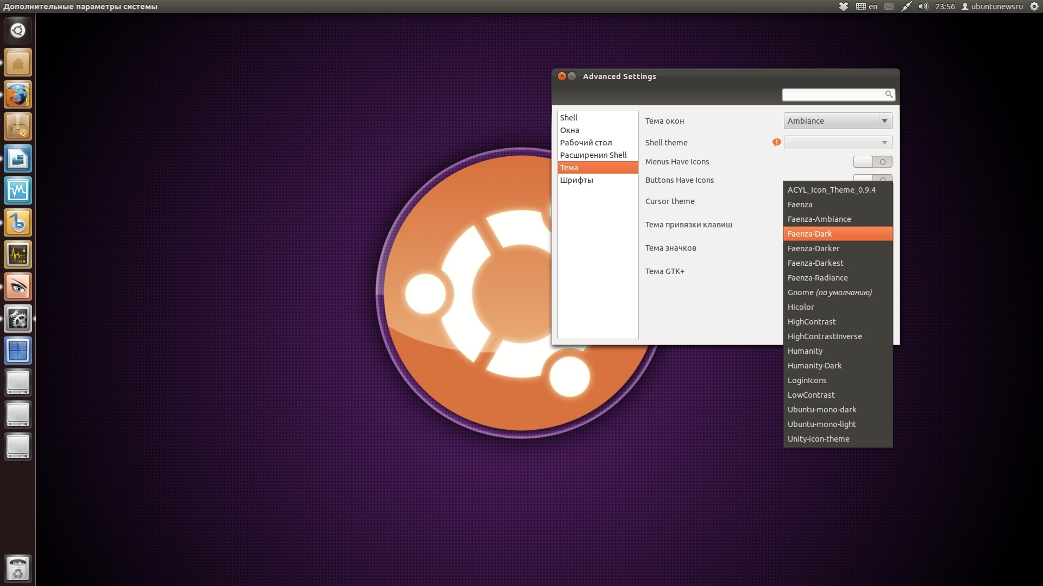
Task: Choose Faenza icon theme
Action: [838, 205]
